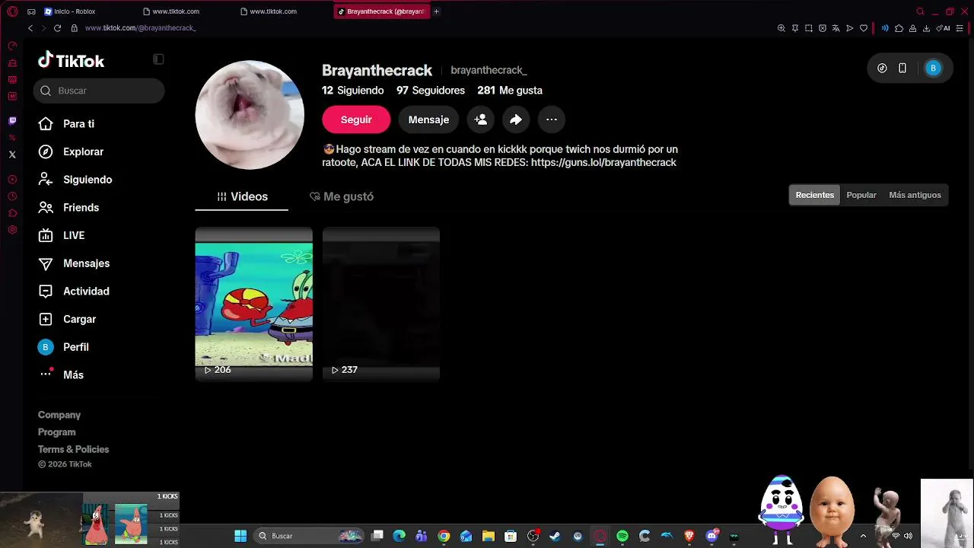Click the Brayanthecrack profile avatar
The width and height of the screenshot is (974, 548).
tap(250, 115)
